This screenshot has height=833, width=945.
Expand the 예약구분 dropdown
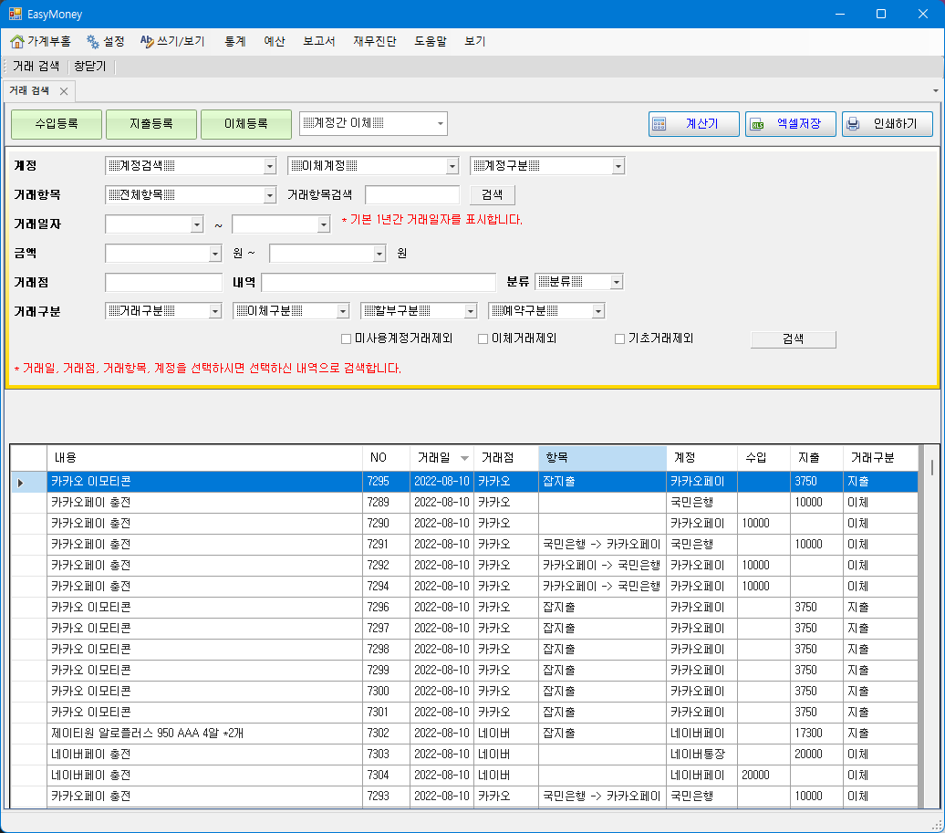coord(597,311)
